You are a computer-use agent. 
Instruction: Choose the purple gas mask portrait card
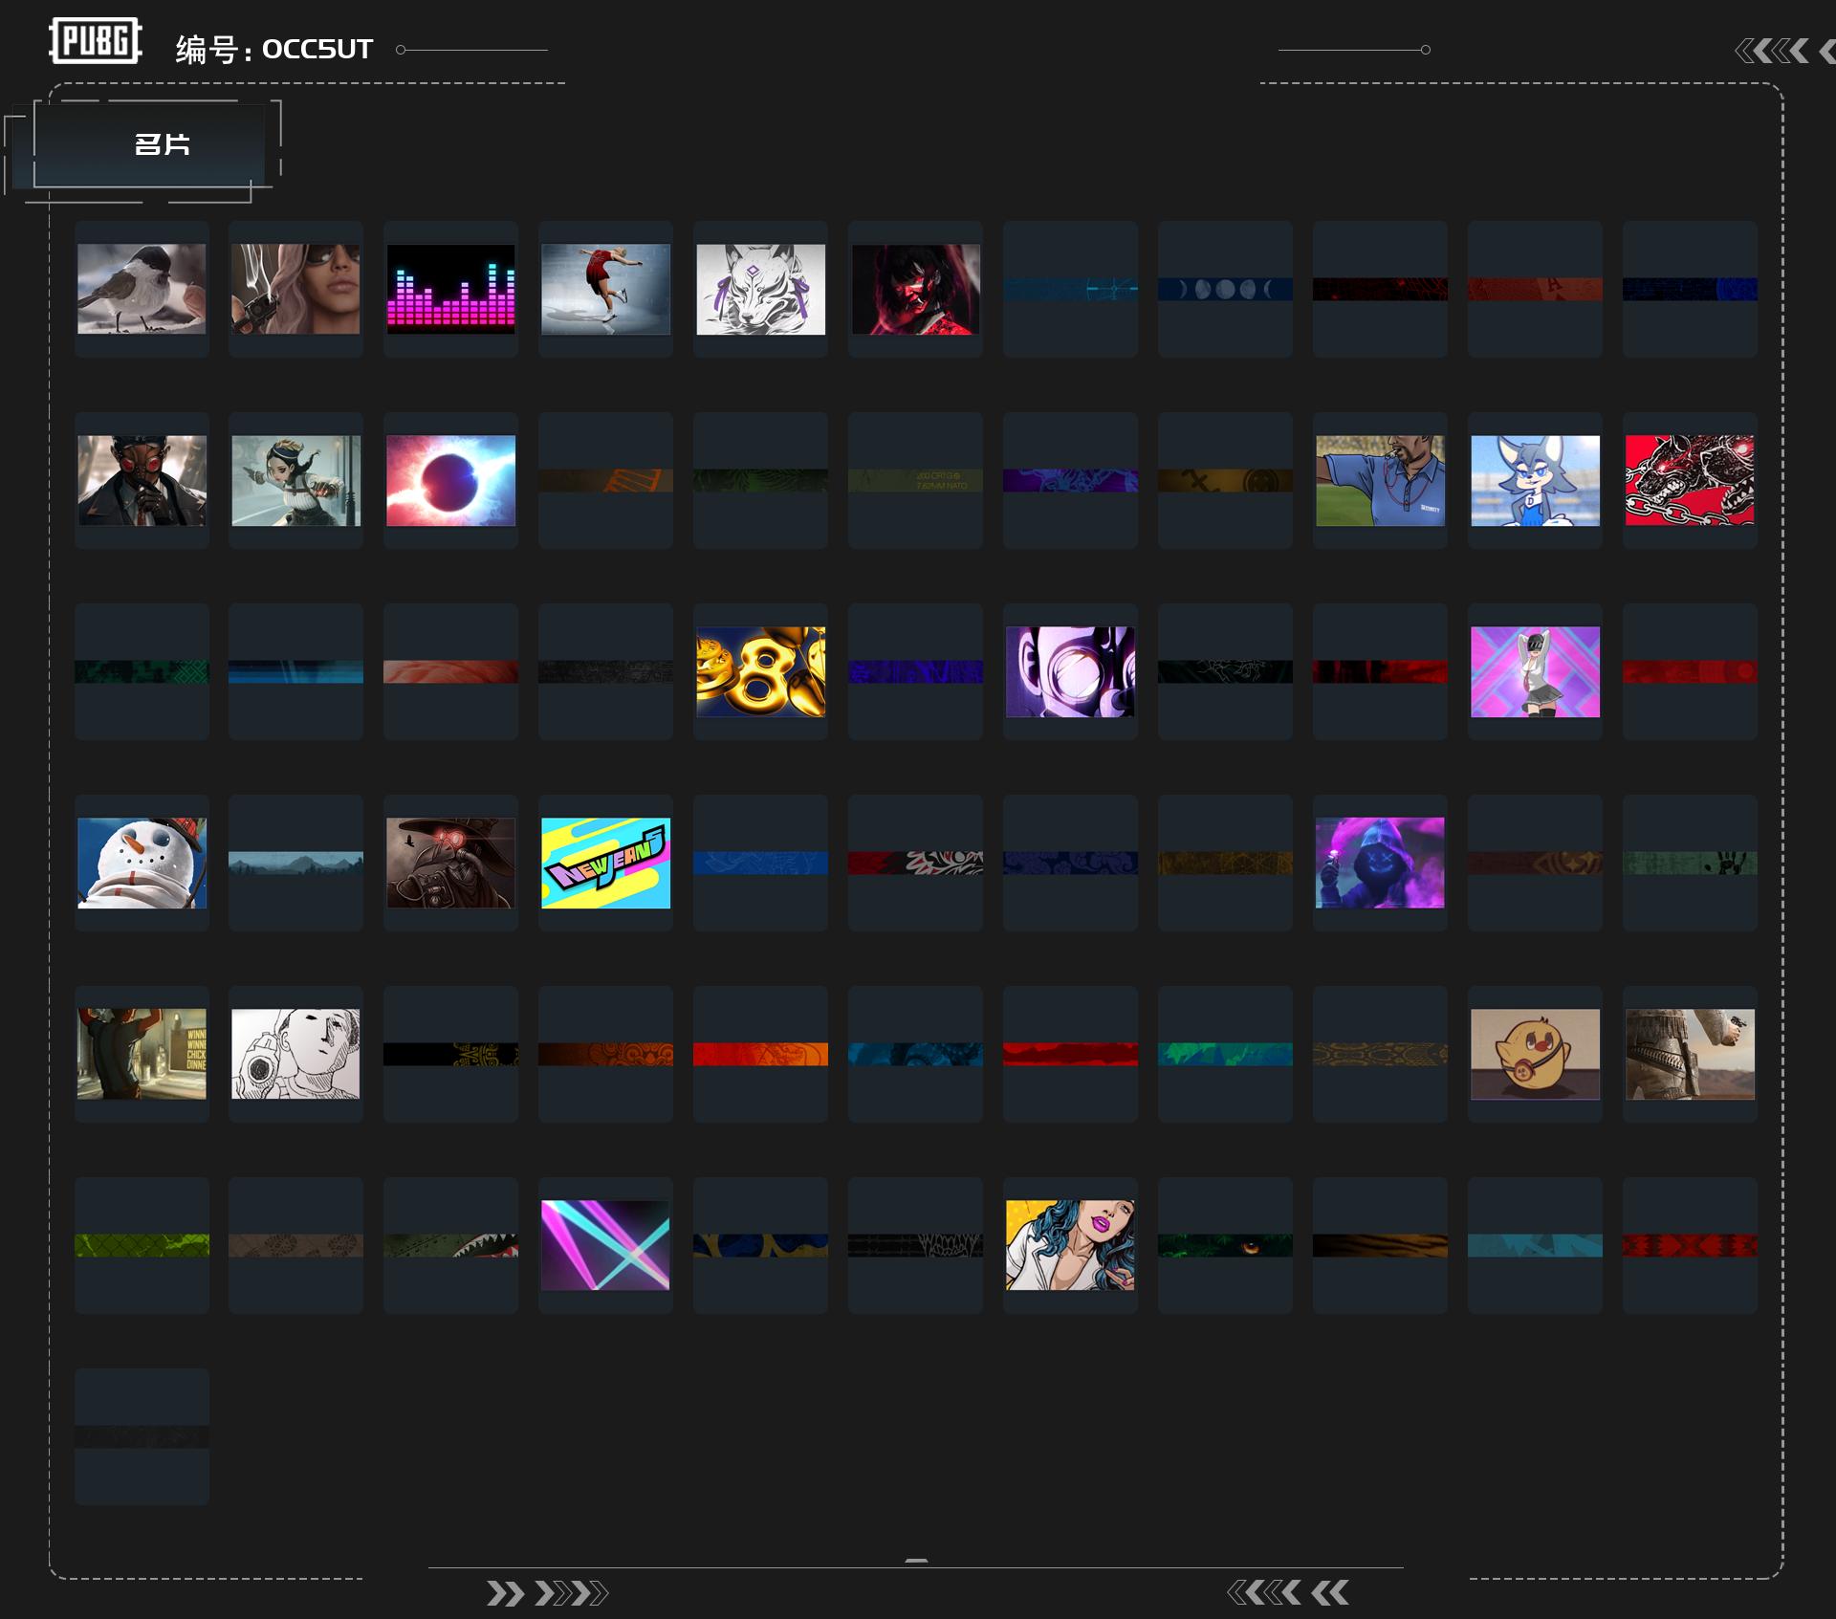point(1071,671)
